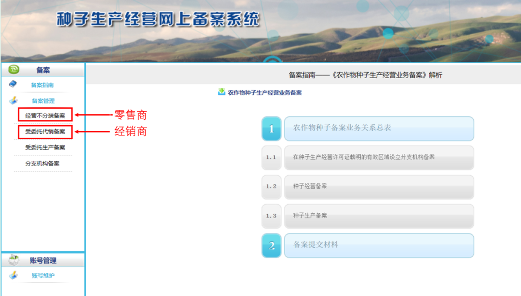521x296 pixels.
Task: Click the brush icon beside 备案管理
Action: (x=13, y=101)
